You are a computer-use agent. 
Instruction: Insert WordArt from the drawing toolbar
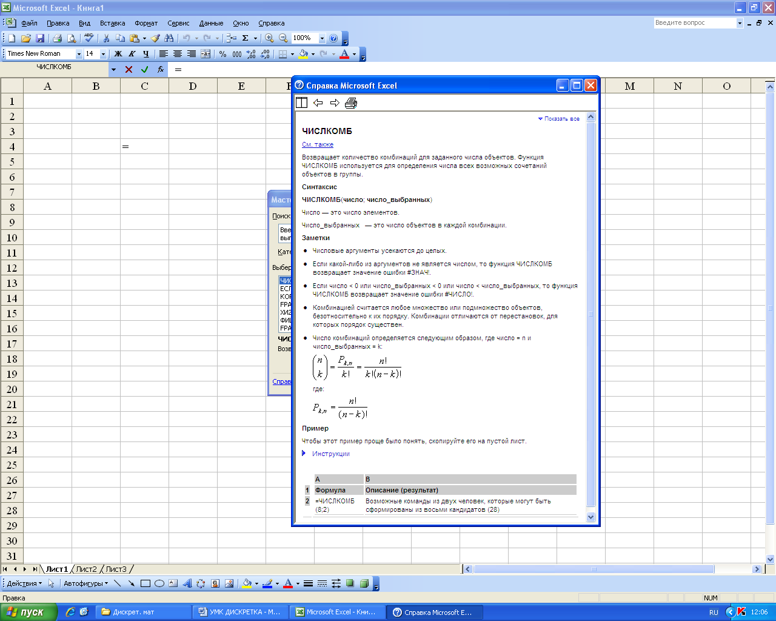coord(187,583)
